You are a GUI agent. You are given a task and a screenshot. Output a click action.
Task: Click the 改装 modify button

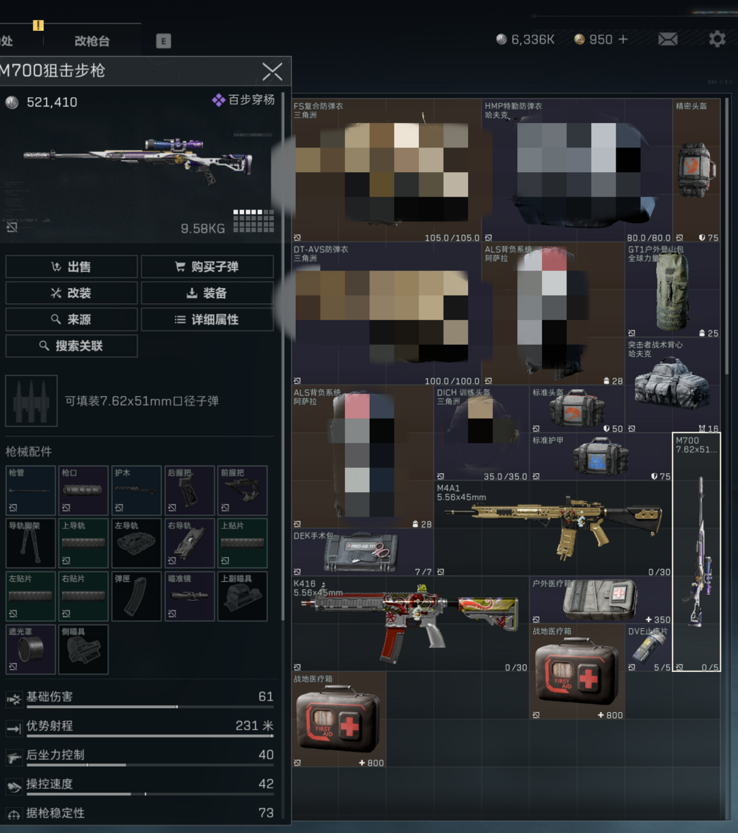(72, 293)
